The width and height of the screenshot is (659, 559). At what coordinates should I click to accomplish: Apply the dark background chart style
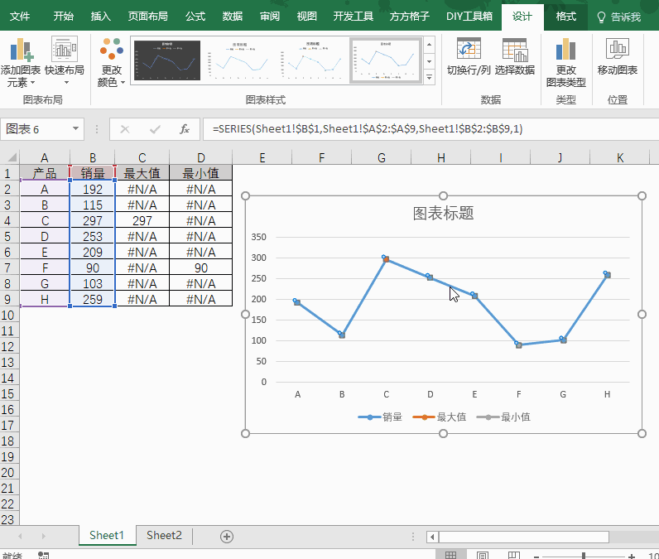(167, 60)
